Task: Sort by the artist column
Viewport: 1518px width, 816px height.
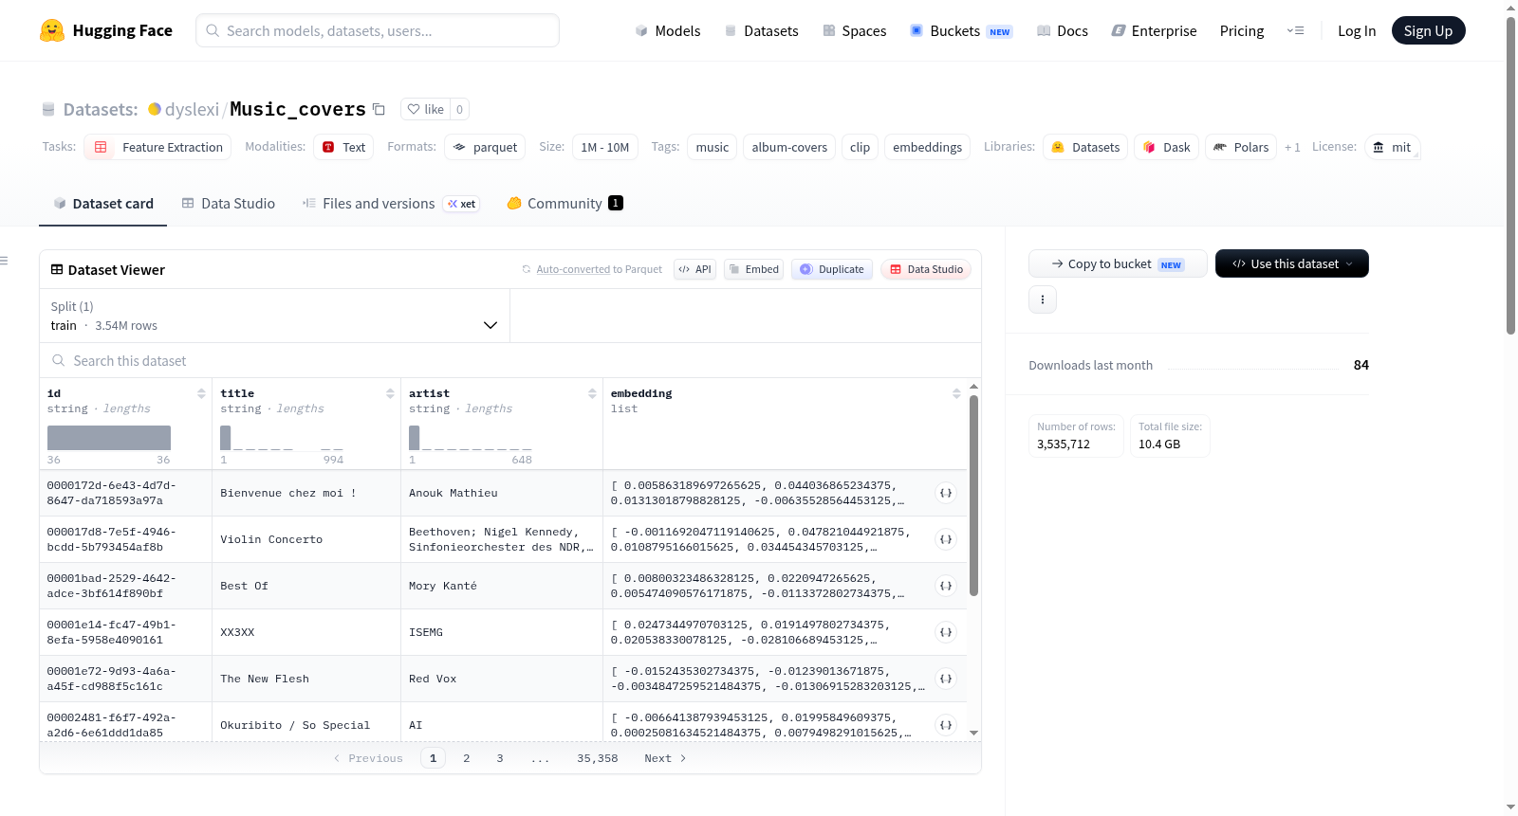Action: point(592,393)
